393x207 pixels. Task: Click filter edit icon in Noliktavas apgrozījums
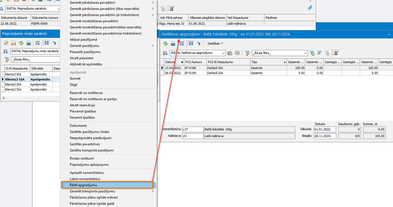(247, 53)
